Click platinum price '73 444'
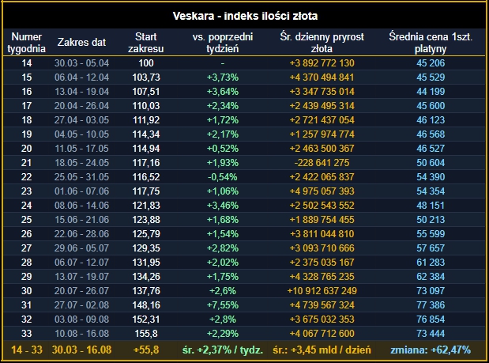The height and width of the screenshot is (363, 489). [431, 334]
